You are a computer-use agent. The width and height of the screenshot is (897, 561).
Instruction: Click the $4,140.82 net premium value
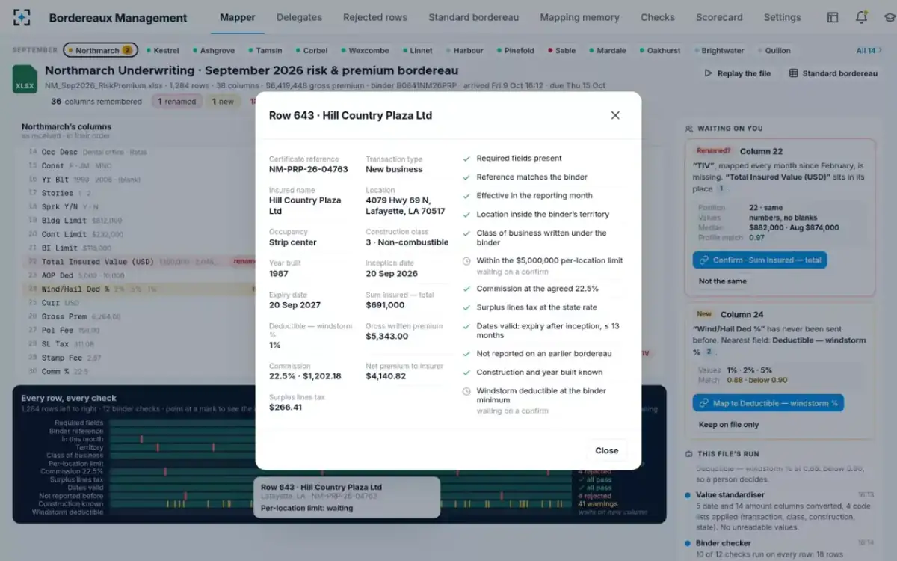coord(386,376)
